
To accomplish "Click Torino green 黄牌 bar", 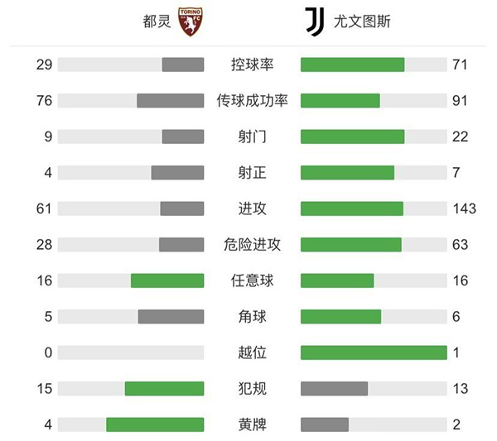I will coord(155,424).
